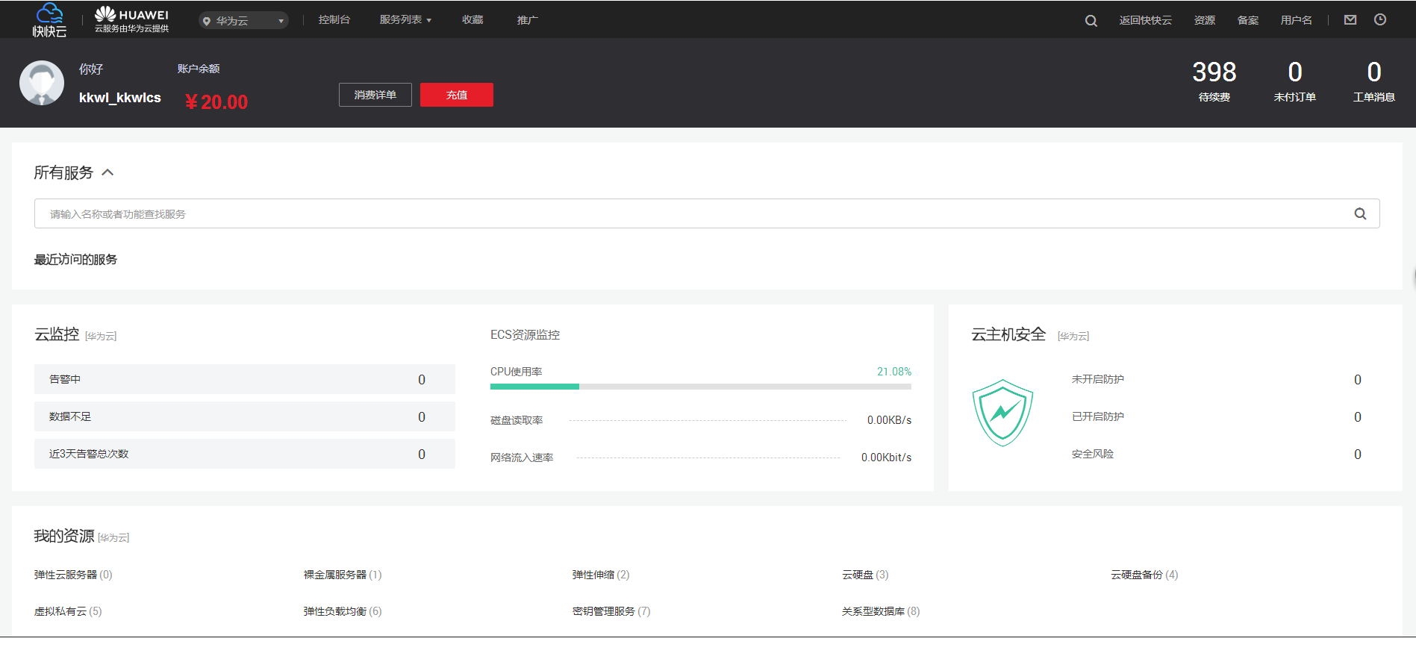Collapse the 所有服务 section chevron
Viewport: 1416px width, 659px height.
[x=107, y=172]
